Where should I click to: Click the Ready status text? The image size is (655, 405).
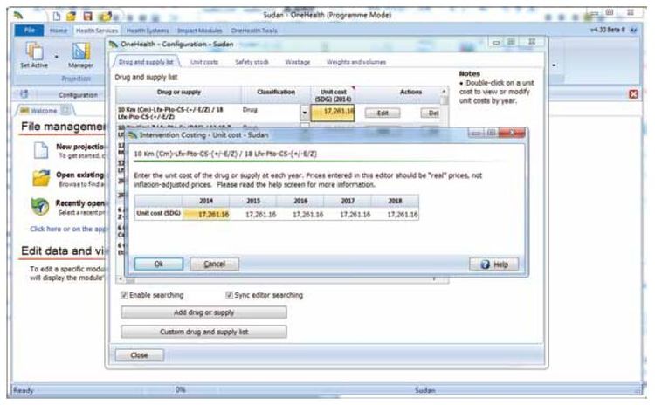pos(23,390)
